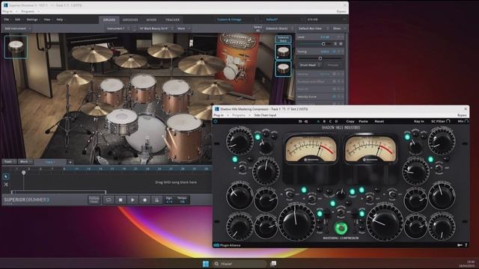
Task: Select preset slot A in Shadow Hills toolbar
Action: [318, 121]
